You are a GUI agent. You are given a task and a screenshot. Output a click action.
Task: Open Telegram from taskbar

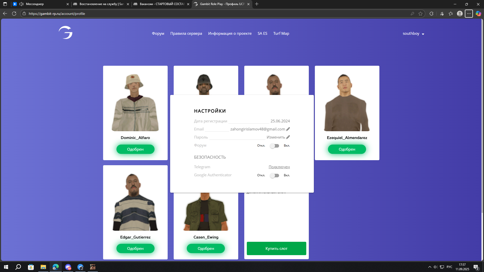tap(80, 267)
